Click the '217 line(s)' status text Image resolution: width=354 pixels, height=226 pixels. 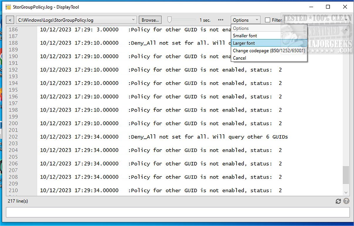click(18, 201)
